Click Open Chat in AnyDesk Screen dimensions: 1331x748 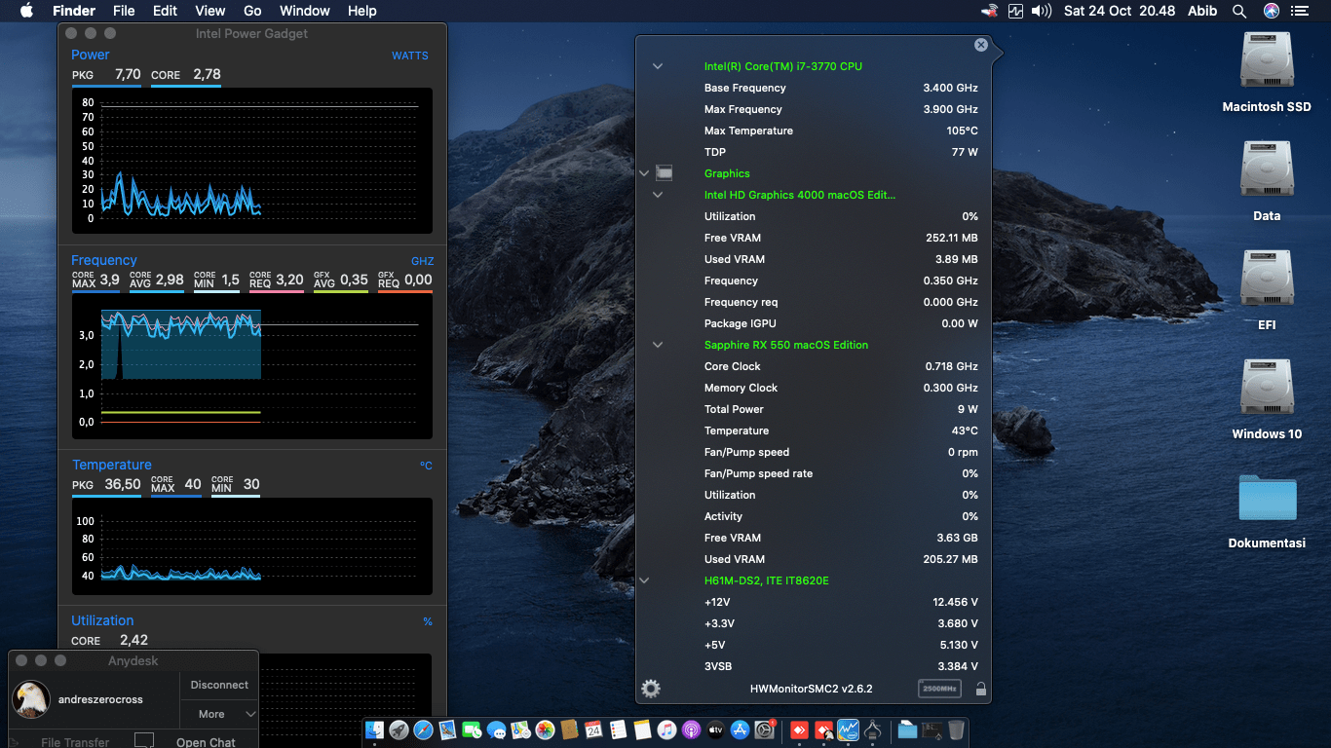coord(208,742)
